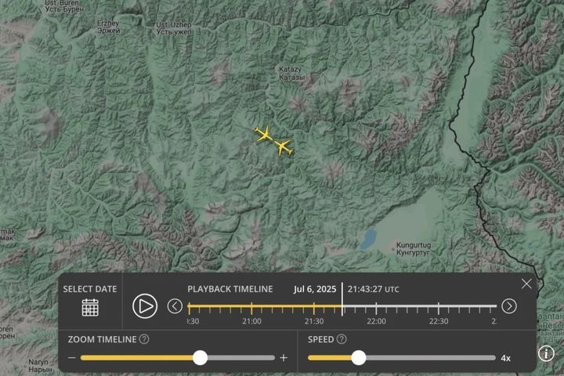Click the zoom timeline slider handle
This screenshot has width=564, height=376.
point(200,358)
